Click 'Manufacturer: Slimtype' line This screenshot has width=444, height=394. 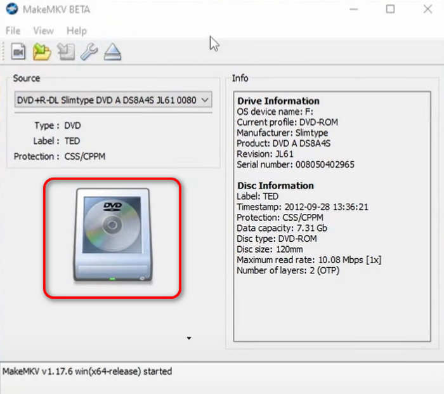(282, 133)
